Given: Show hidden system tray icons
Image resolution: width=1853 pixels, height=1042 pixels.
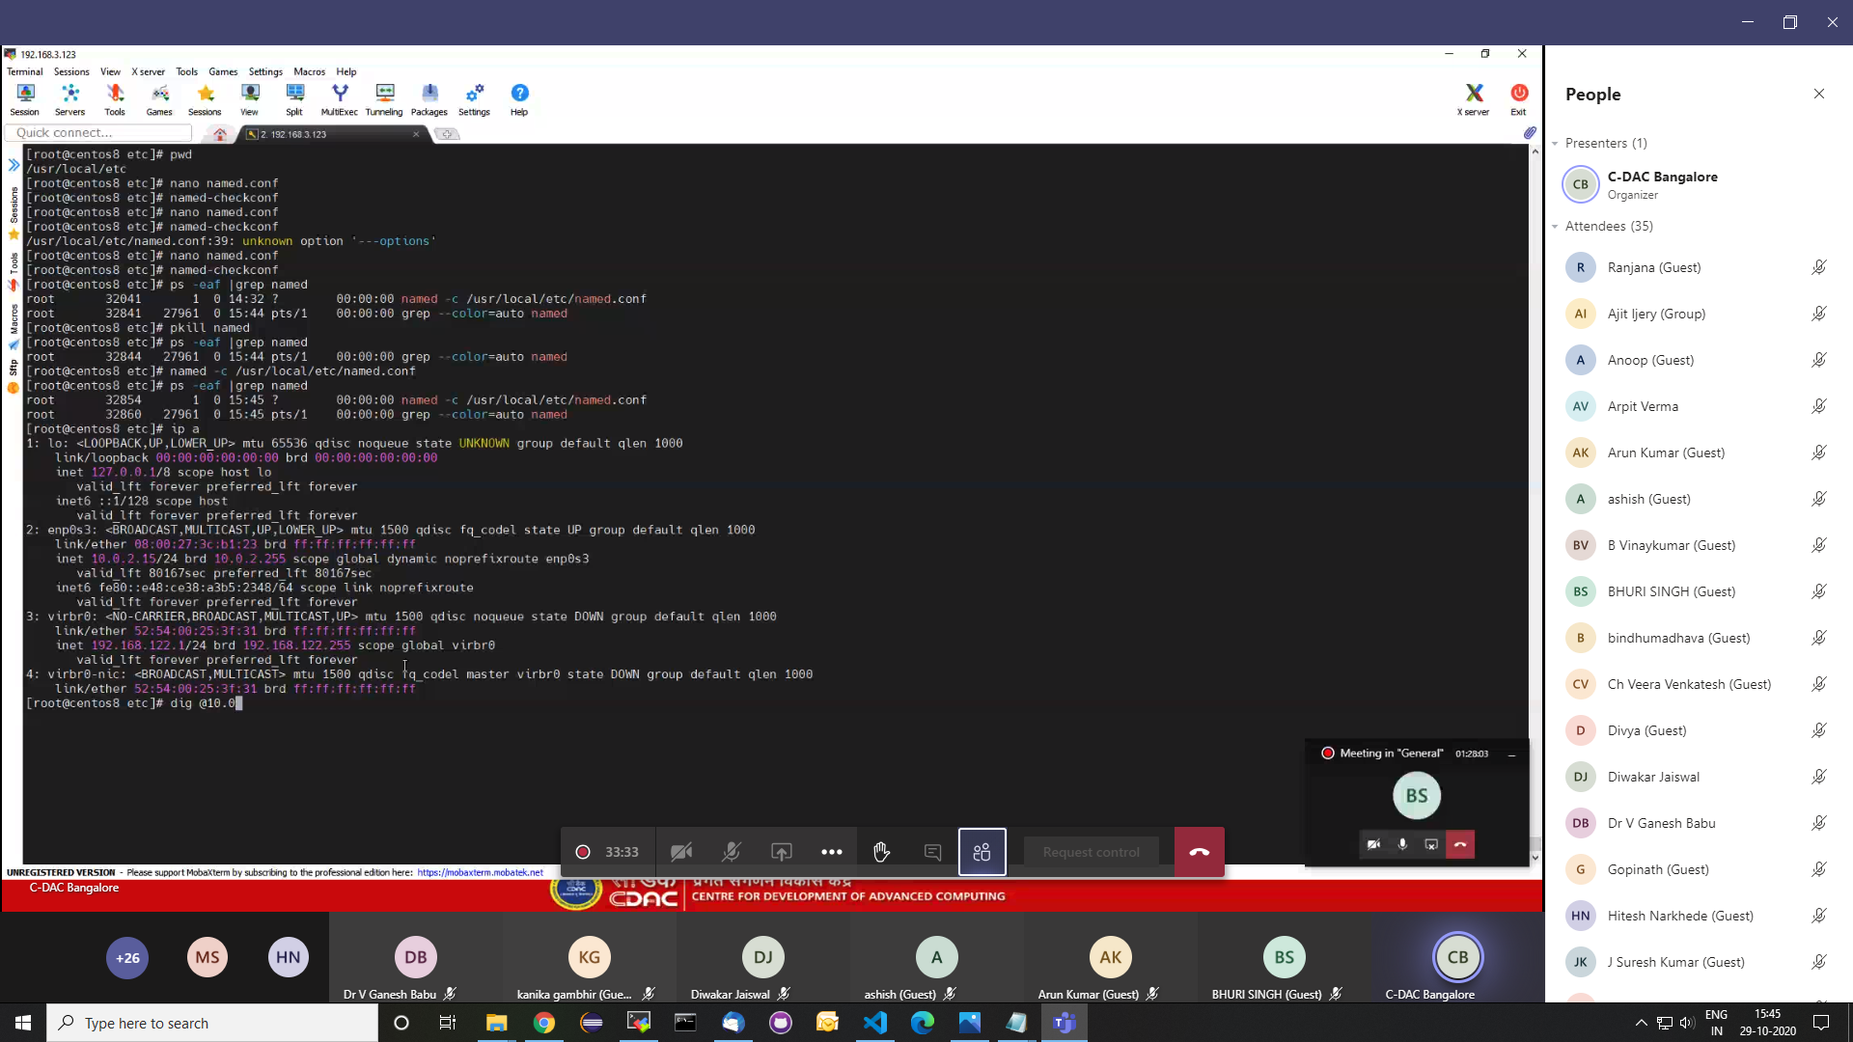Looking at the screenshot, I should point(1641,1023).
